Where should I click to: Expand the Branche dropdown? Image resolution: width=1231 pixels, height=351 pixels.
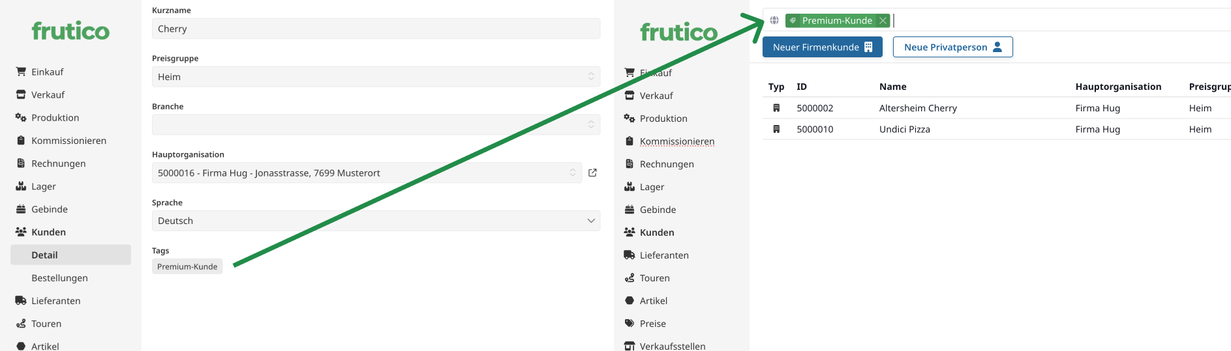coord(375,124)
